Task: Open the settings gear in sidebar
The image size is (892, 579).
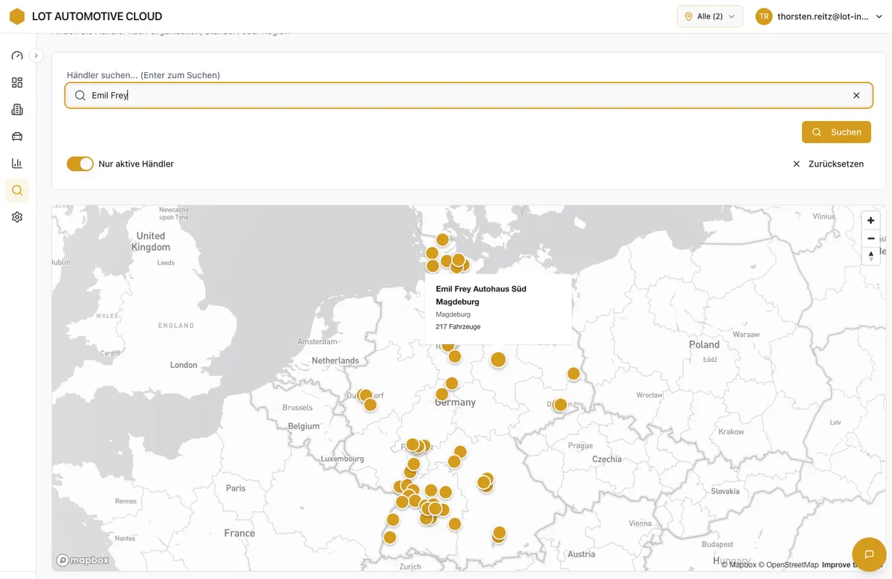Action: click(17, 217)
